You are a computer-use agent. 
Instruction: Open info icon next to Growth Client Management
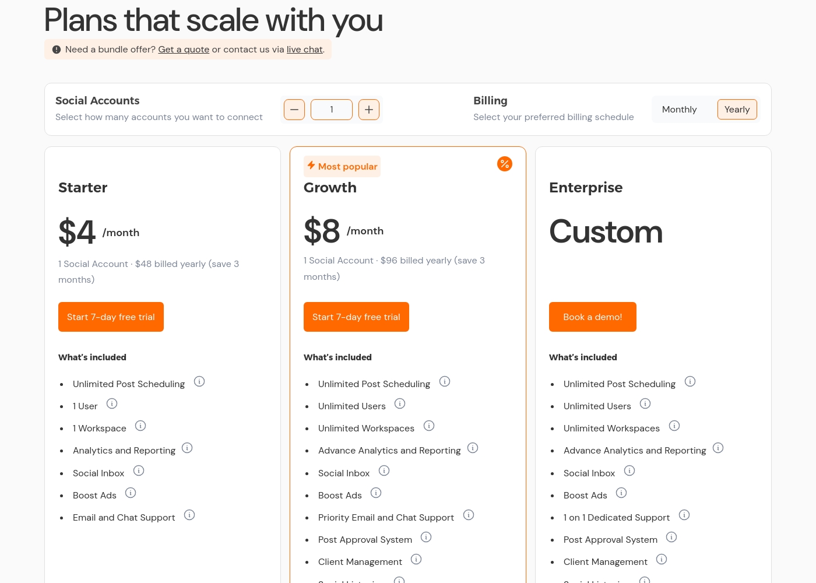416,559
